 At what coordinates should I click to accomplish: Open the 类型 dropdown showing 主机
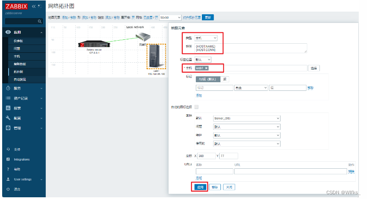point(206,38)
